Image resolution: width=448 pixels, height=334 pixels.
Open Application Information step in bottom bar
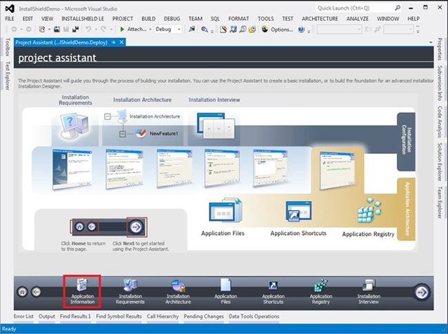(x=82, y=292)
